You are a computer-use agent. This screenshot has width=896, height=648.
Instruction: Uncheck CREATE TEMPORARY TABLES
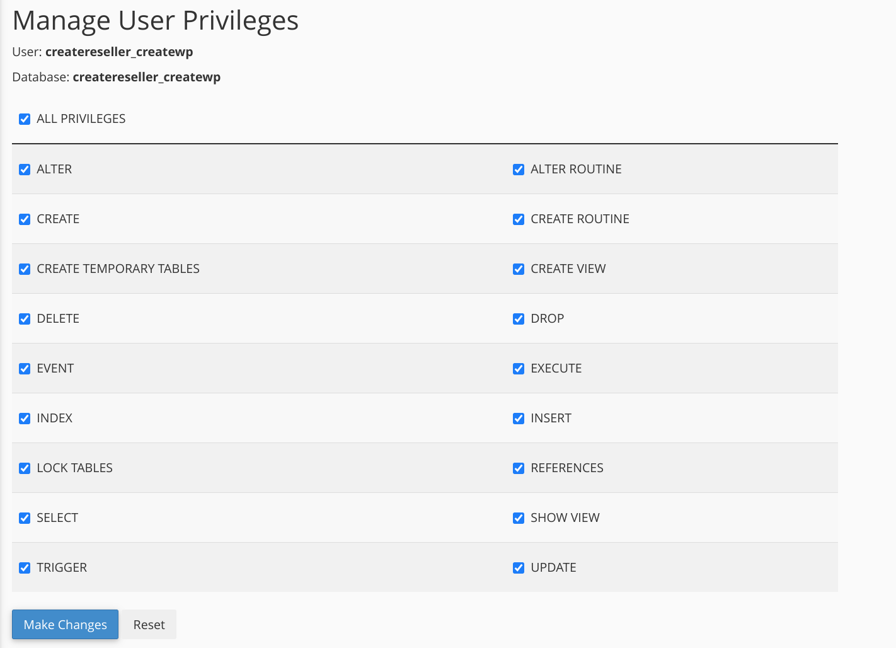click(25, 269)
